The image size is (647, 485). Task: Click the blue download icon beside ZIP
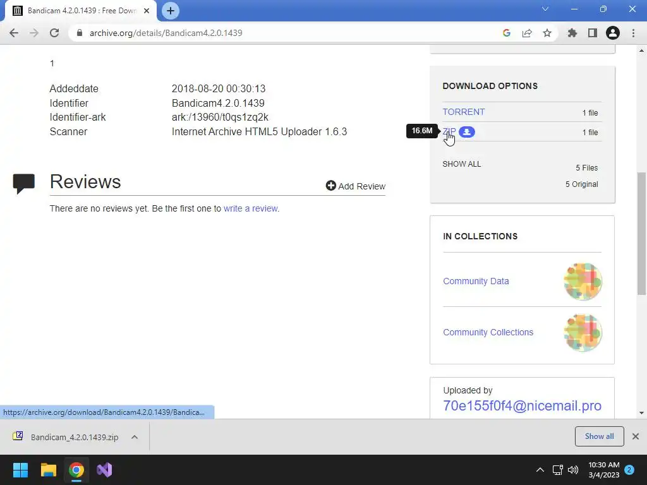[x=467, y=132]
